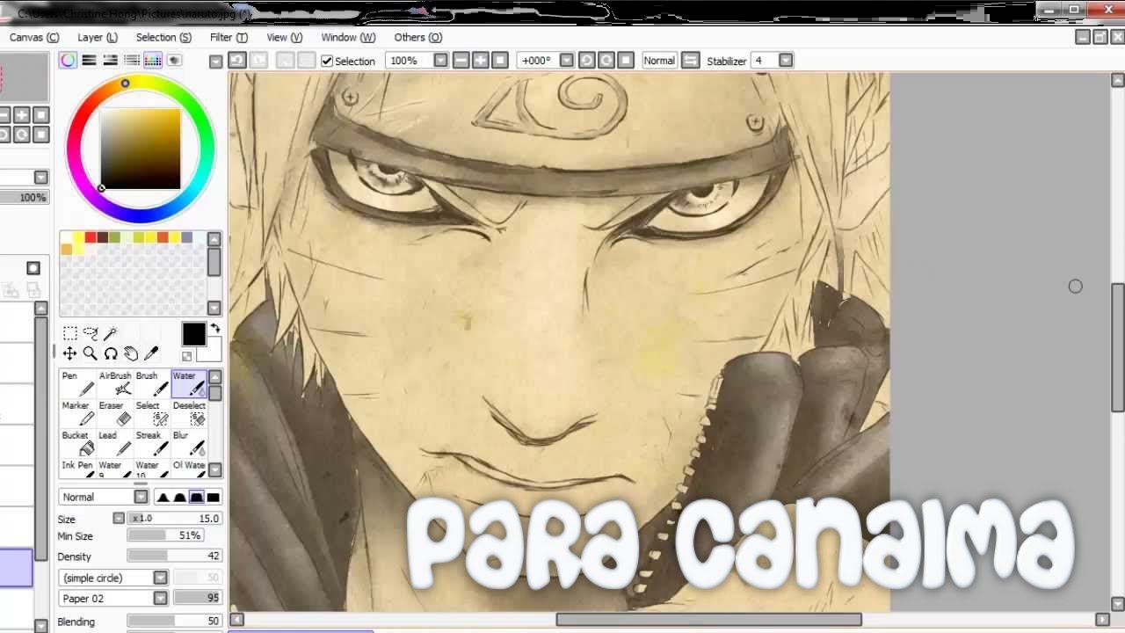Screen dimensions: 1125x633
Task: Open the brush size multiplier dropdown
Action: (x=119, y=519)
